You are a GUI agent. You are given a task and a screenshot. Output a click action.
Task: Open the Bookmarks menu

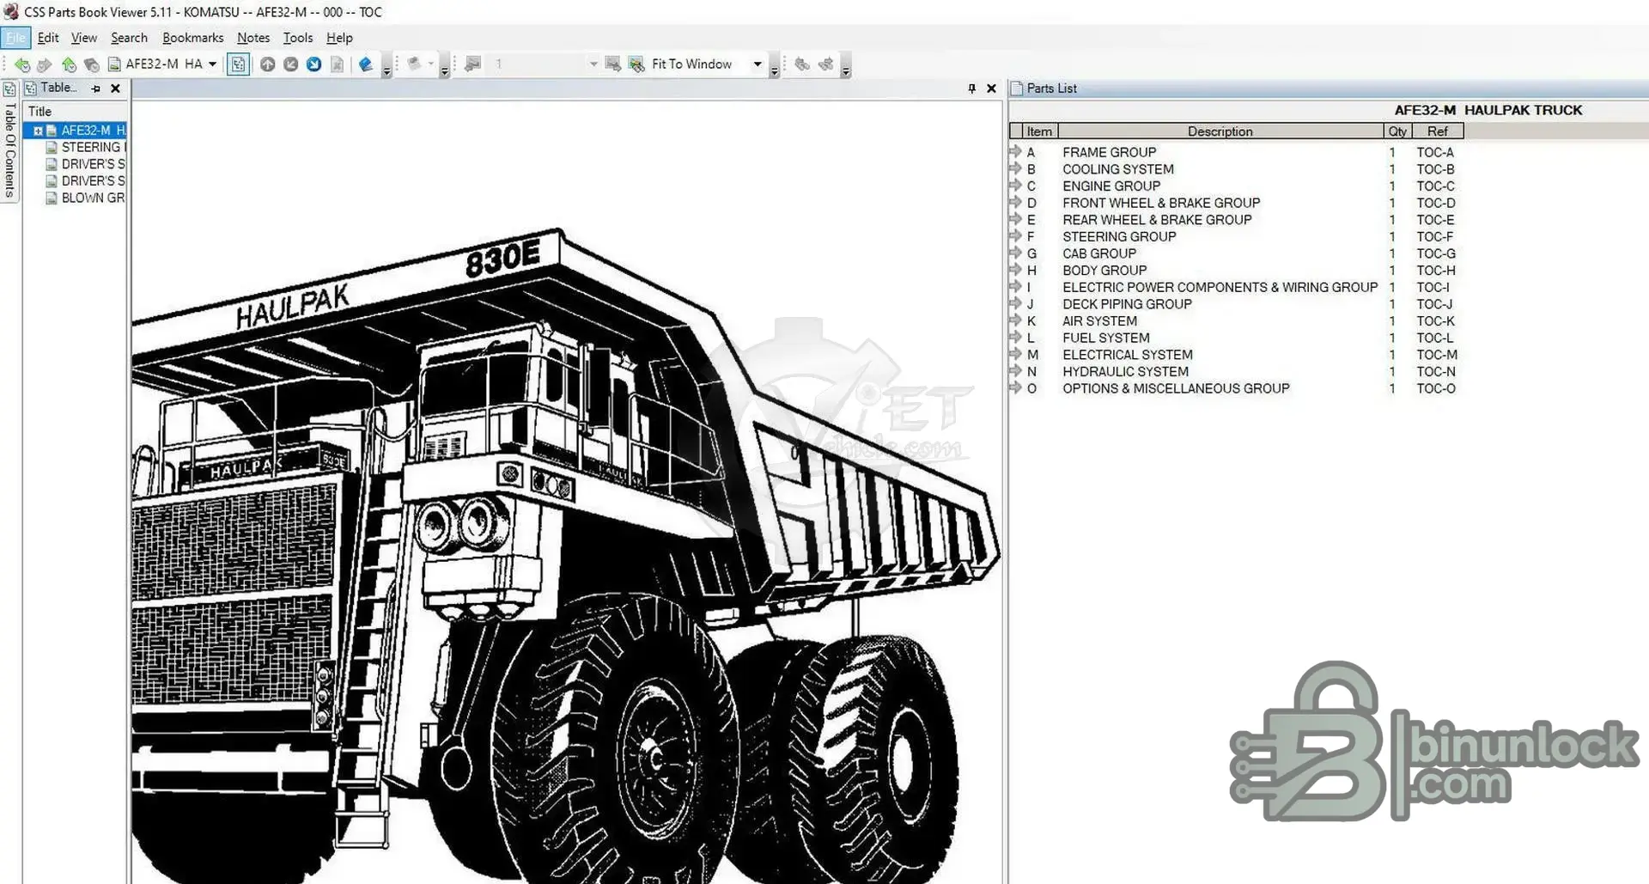[193, 38]
